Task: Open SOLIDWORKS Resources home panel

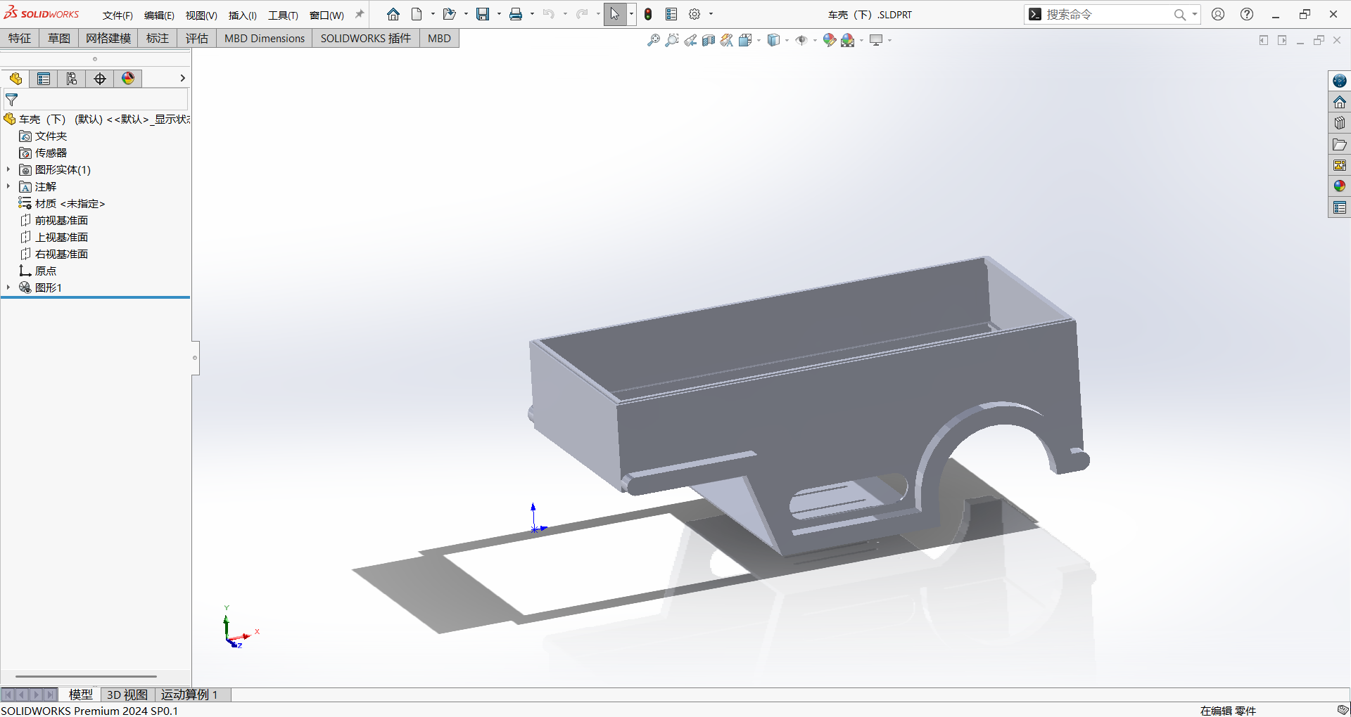Action: coord(1340,101)
